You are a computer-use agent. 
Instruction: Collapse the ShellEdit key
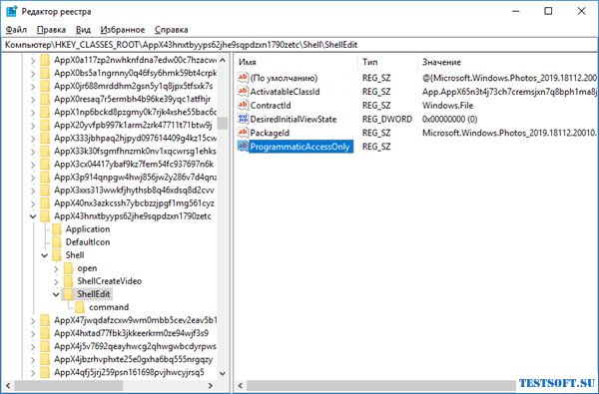click(56, 294)
